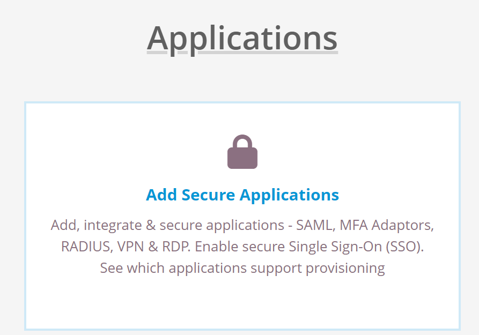Click empty white area below description

[242, 302]
